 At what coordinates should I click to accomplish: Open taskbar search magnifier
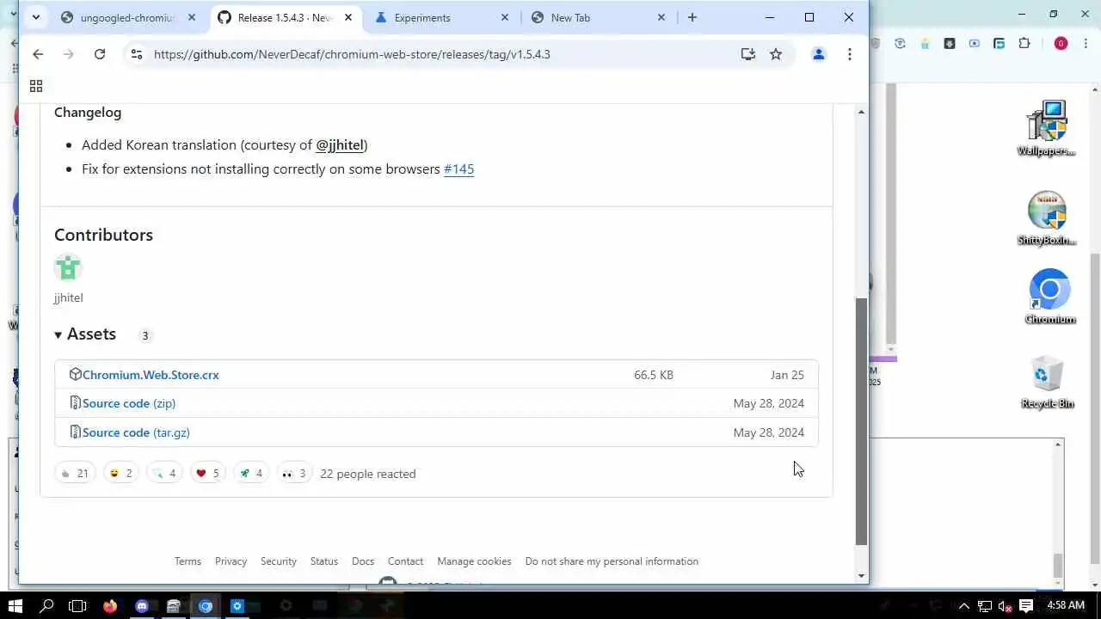(x=47, y=606)
